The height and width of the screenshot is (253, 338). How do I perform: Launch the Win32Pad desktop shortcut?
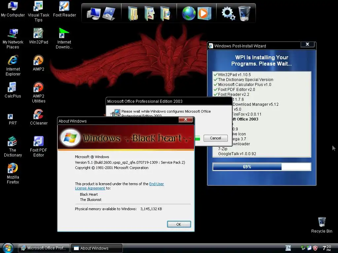click(39, 36)
